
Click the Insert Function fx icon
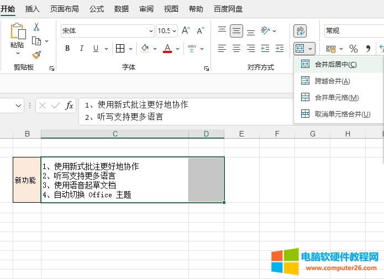coord(69,105)
